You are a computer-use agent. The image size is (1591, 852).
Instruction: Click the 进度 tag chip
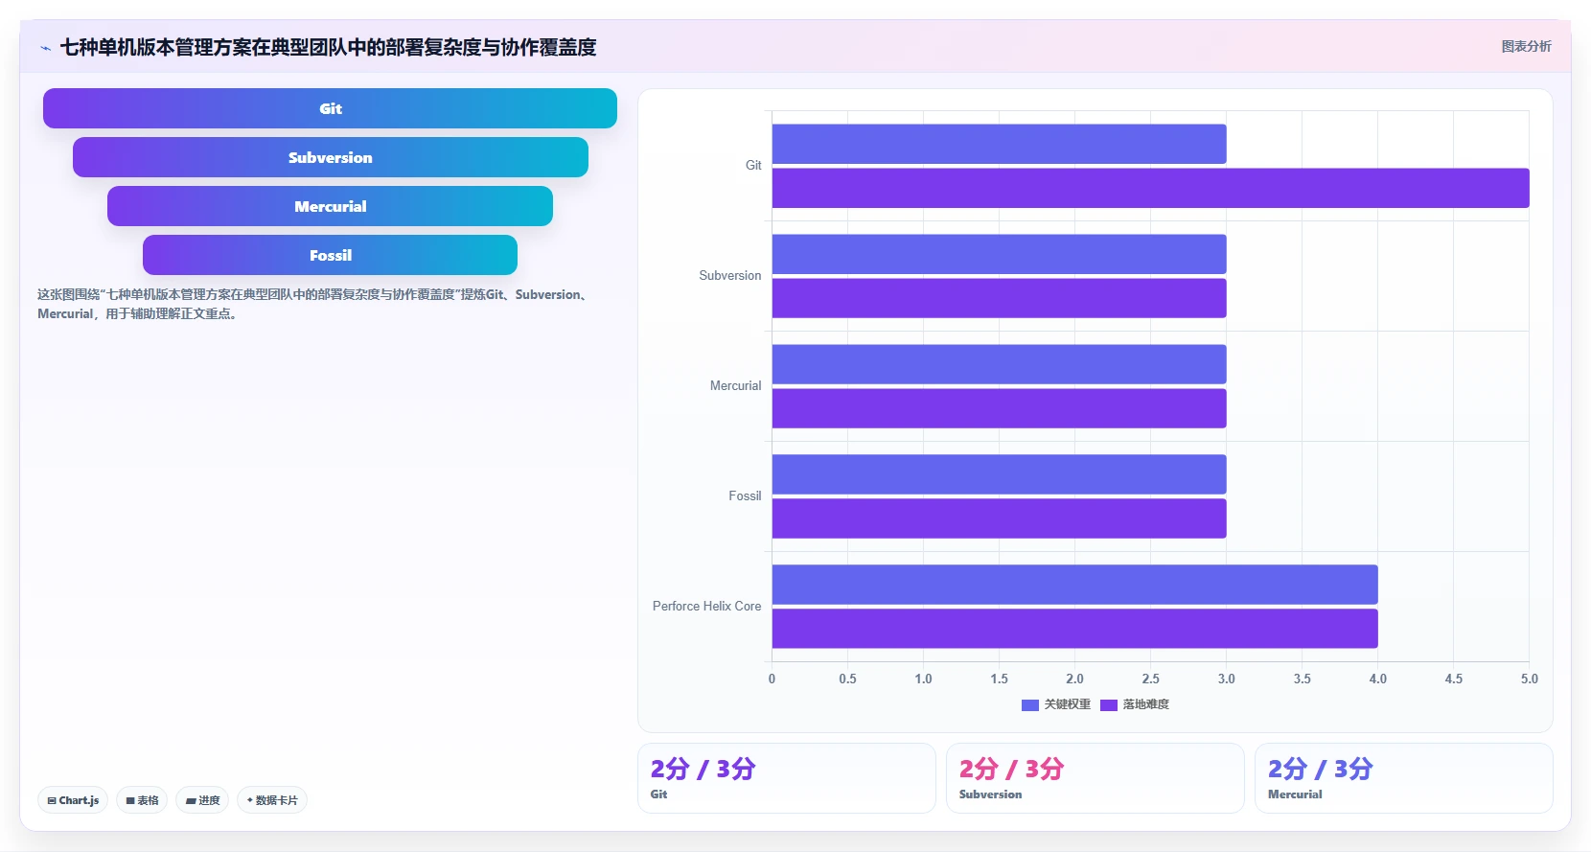202,800
